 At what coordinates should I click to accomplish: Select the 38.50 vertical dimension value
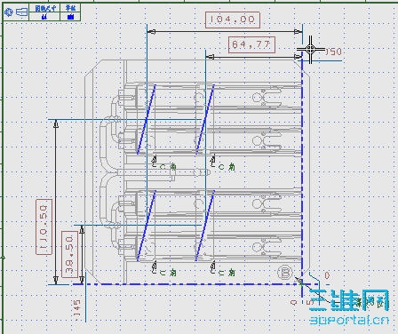pyautogui.click(x=69, y=254)
